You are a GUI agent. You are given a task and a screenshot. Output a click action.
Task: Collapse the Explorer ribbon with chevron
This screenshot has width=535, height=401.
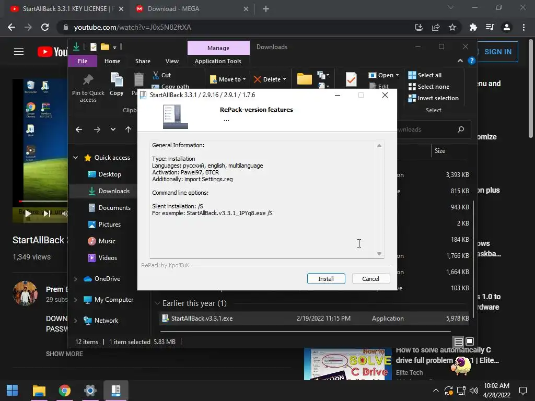point(460,61)
